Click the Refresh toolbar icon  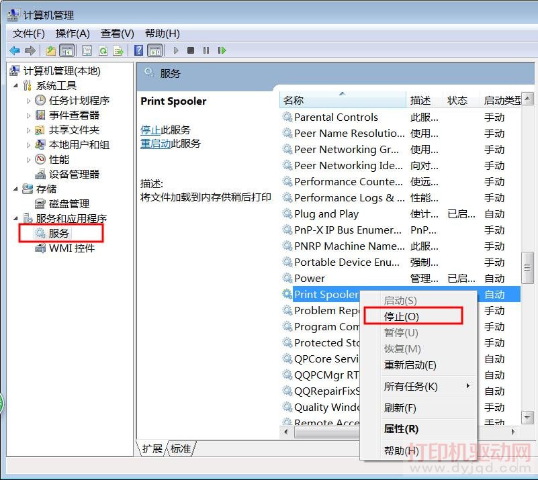103,51
